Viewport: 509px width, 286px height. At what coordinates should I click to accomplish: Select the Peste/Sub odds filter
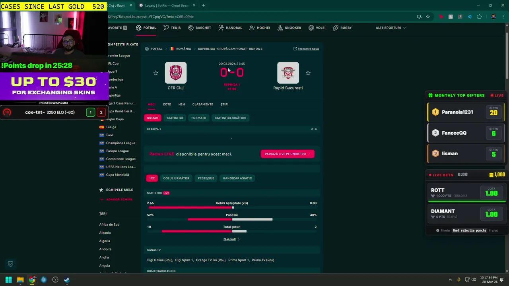coord(206,178)
